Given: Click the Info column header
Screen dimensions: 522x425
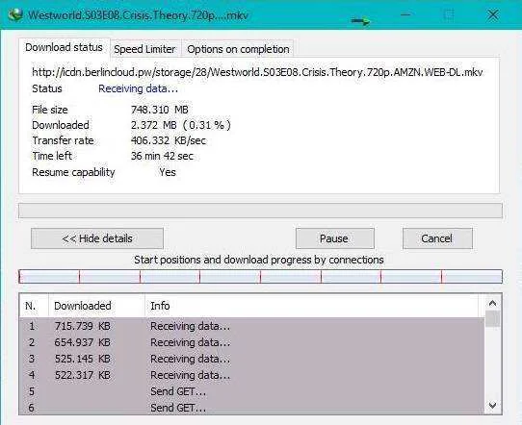Looking at the screenshot, I should pyautogui.click(x=311, y=306).
